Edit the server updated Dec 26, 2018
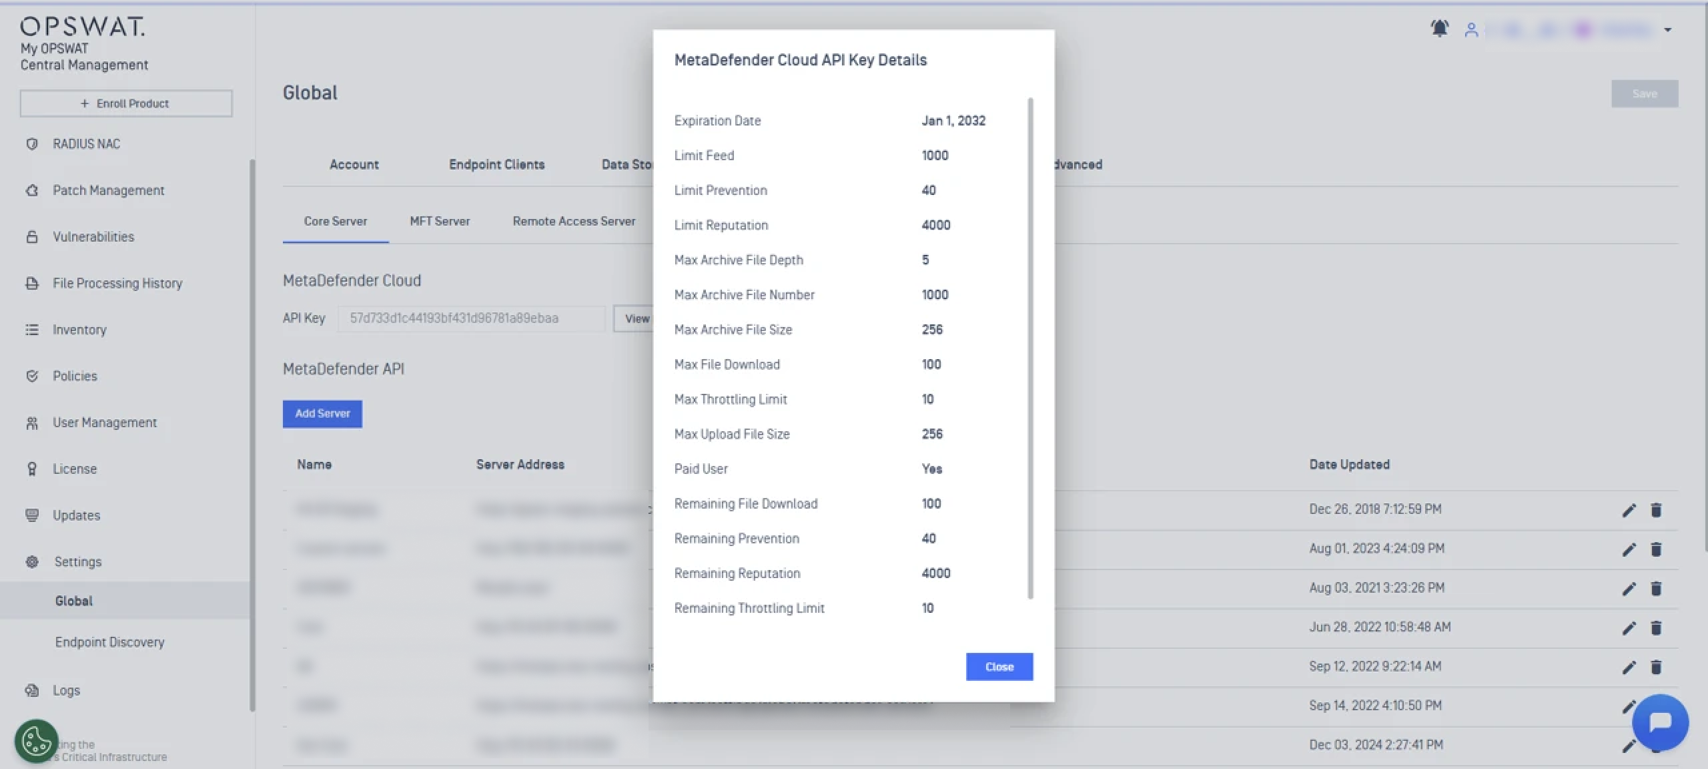 [1629, 511]
